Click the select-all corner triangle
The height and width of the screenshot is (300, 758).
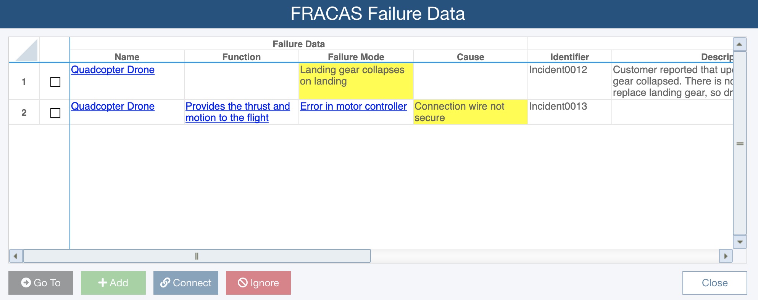pyautogui.click(x=27, y=50)
